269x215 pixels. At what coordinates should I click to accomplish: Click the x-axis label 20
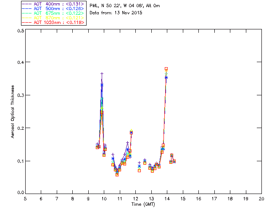261,199
